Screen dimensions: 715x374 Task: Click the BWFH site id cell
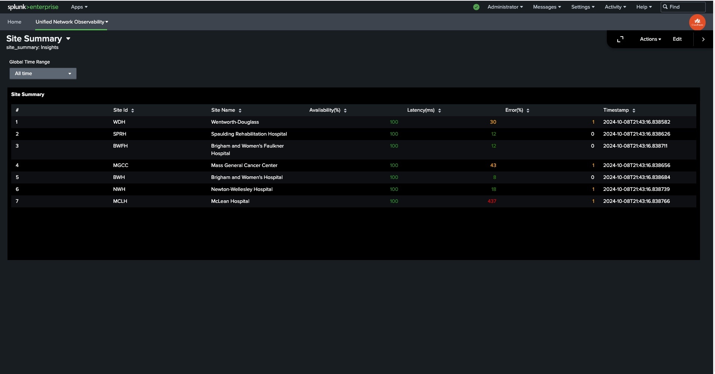point(120,146)
